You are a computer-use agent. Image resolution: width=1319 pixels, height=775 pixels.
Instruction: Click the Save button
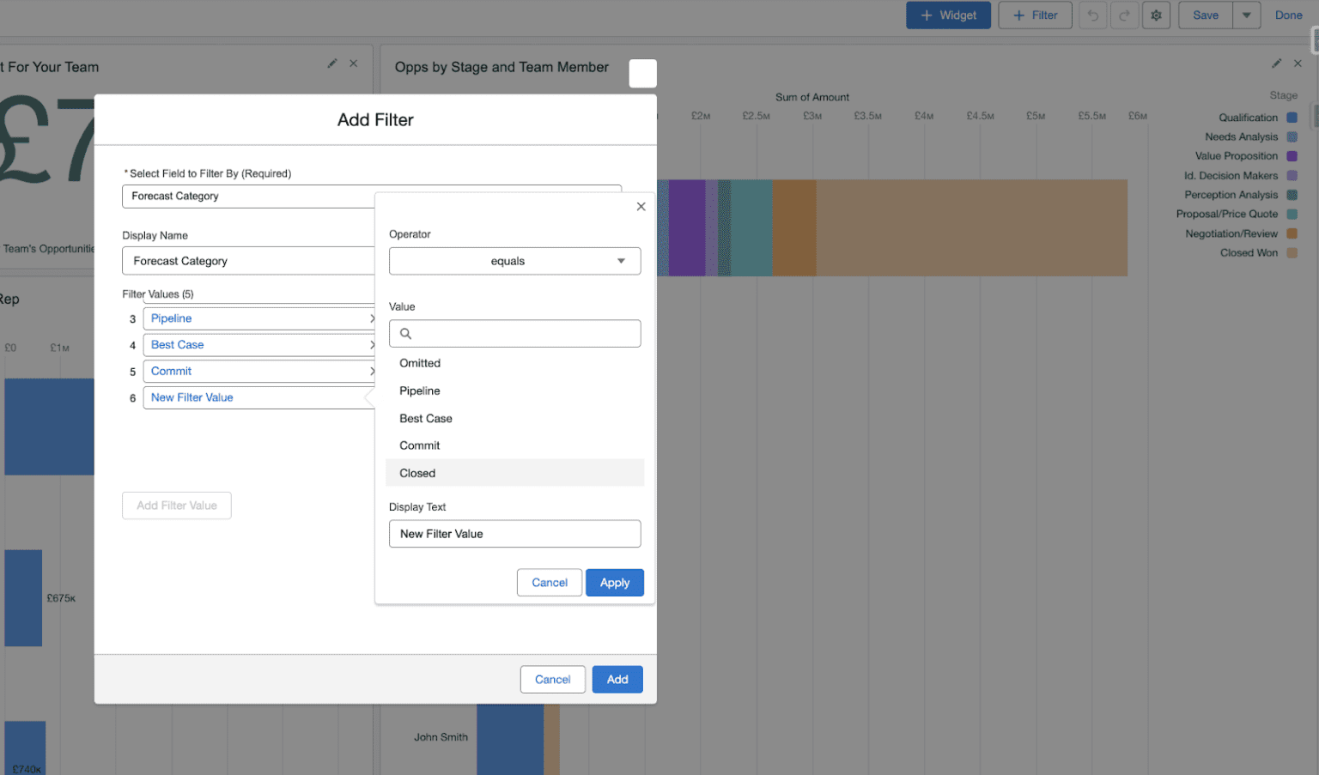point(1206,15)
